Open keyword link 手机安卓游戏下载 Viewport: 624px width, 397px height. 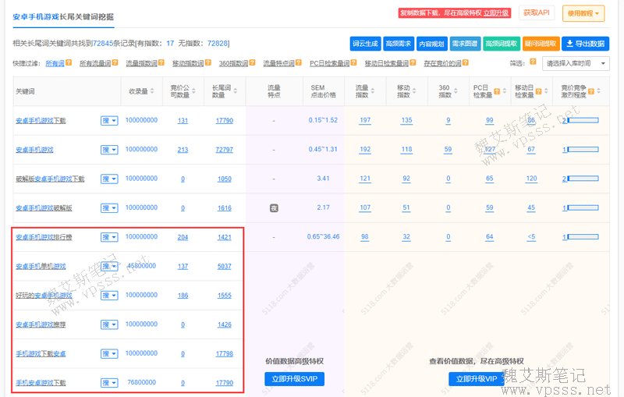[41, 383]
